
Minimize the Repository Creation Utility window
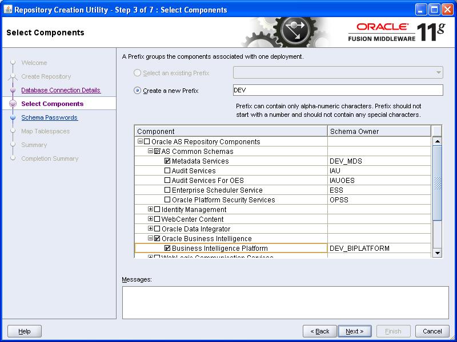pyautogui.click(x=420, y=10)
